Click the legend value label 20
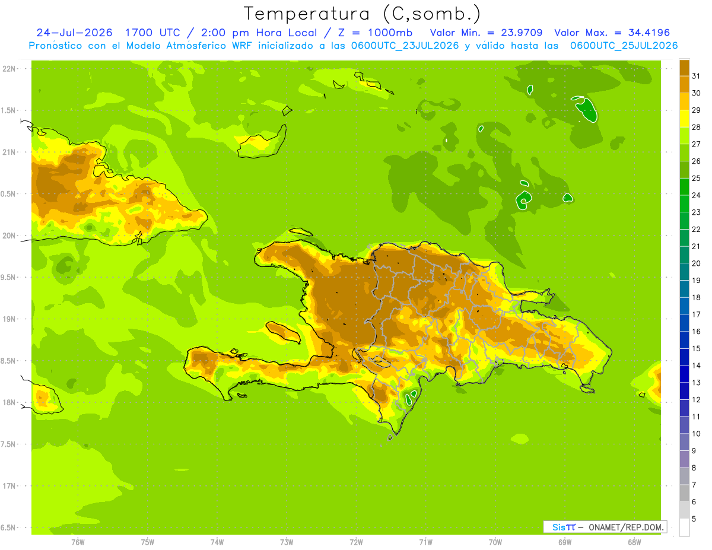 pyautogui.click(x=697, y=263)
